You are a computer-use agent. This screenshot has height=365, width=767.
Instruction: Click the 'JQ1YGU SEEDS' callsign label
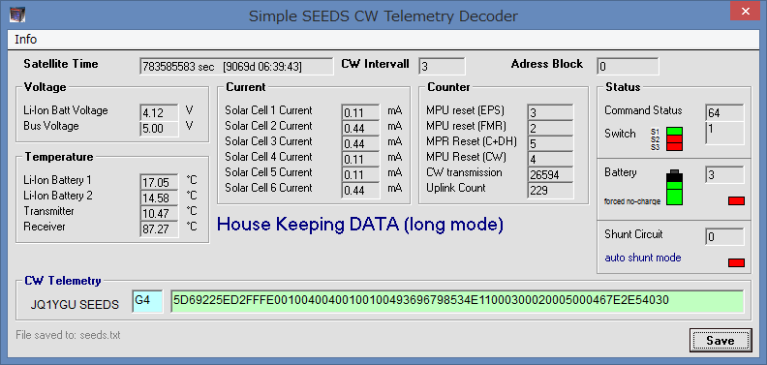tap(75, 304)
